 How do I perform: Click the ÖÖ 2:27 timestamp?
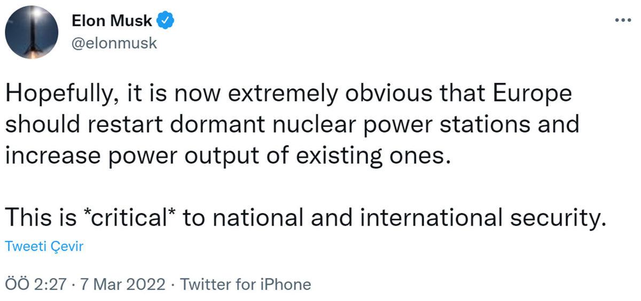point(36,284)
